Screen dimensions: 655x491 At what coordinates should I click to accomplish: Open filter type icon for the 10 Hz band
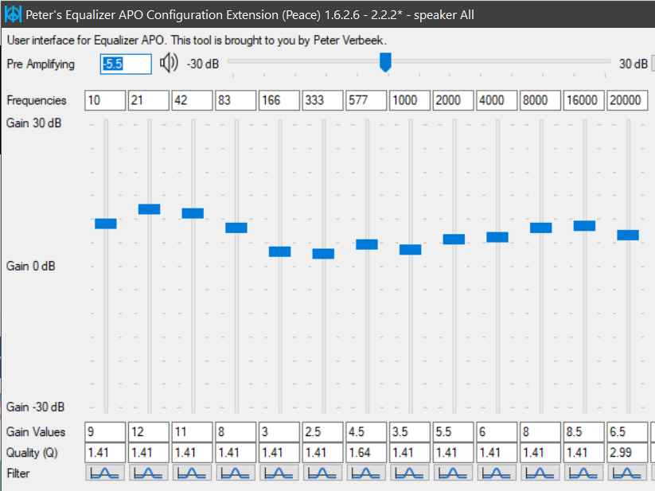(x=105, y=473)
